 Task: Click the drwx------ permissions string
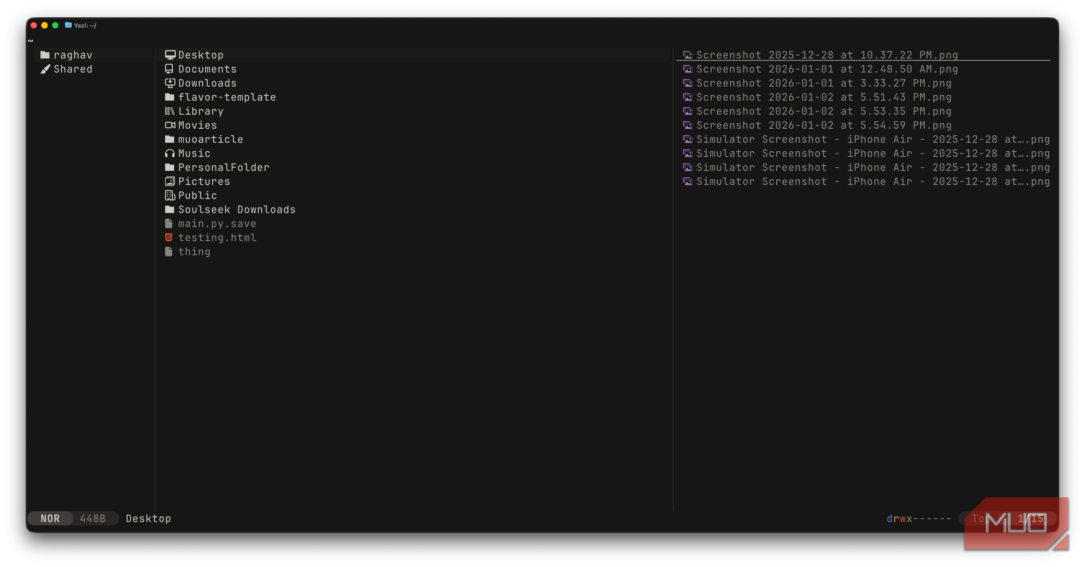point(919,518)
